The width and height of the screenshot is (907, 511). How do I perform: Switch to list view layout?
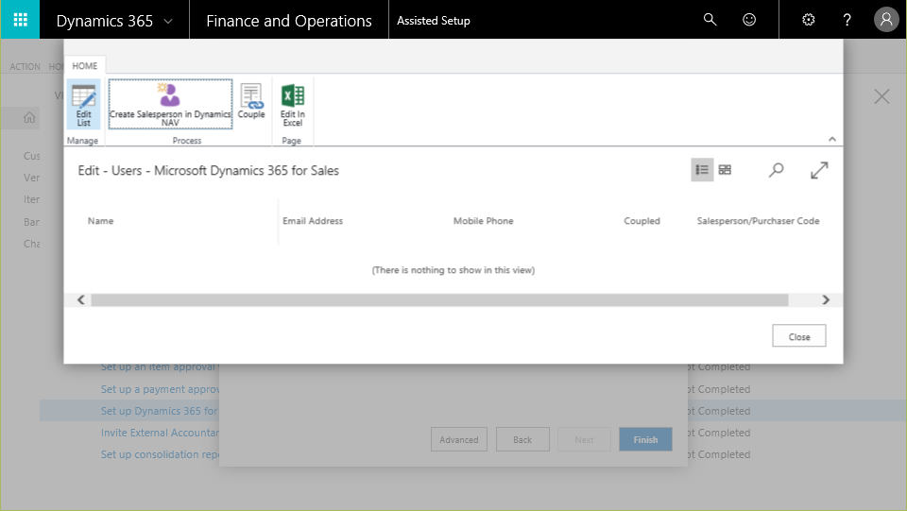point(702,170)
